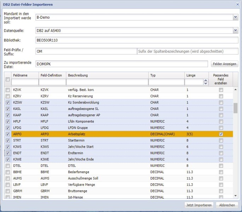Uncheck Passendes Feld erstellen for ARFO

(221, 134)
